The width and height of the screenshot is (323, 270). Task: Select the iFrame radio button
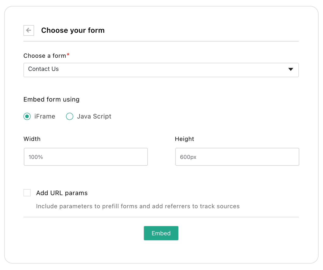click(27, 117)
